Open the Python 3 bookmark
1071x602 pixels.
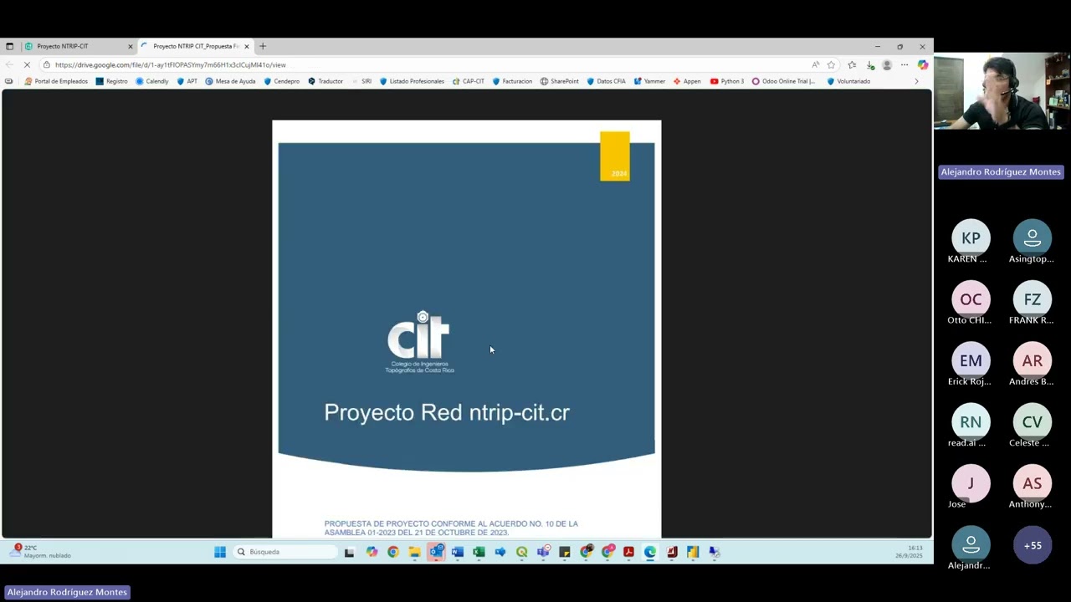pos(726,81)
